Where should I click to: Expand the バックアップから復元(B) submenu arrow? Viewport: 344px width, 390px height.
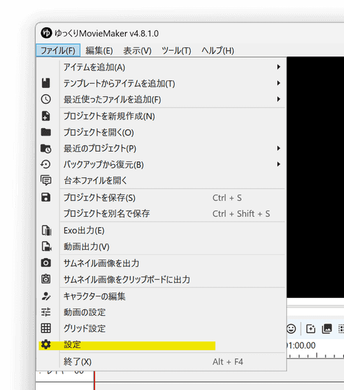point(279,164)
